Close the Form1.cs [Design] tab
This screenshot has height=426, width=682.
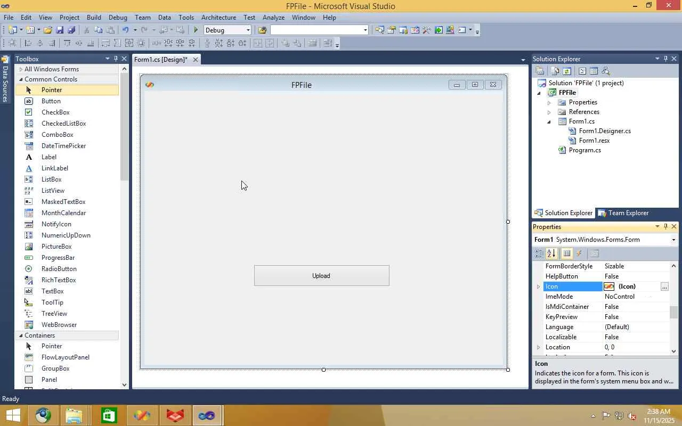click(x=196, y=60)
